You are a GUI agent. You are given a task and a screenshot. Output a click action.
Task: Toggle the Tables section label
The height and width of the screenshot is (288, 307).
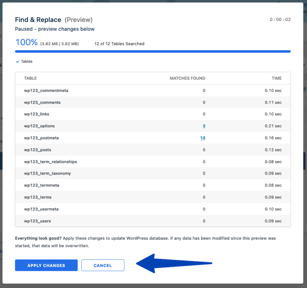(27, 62)
